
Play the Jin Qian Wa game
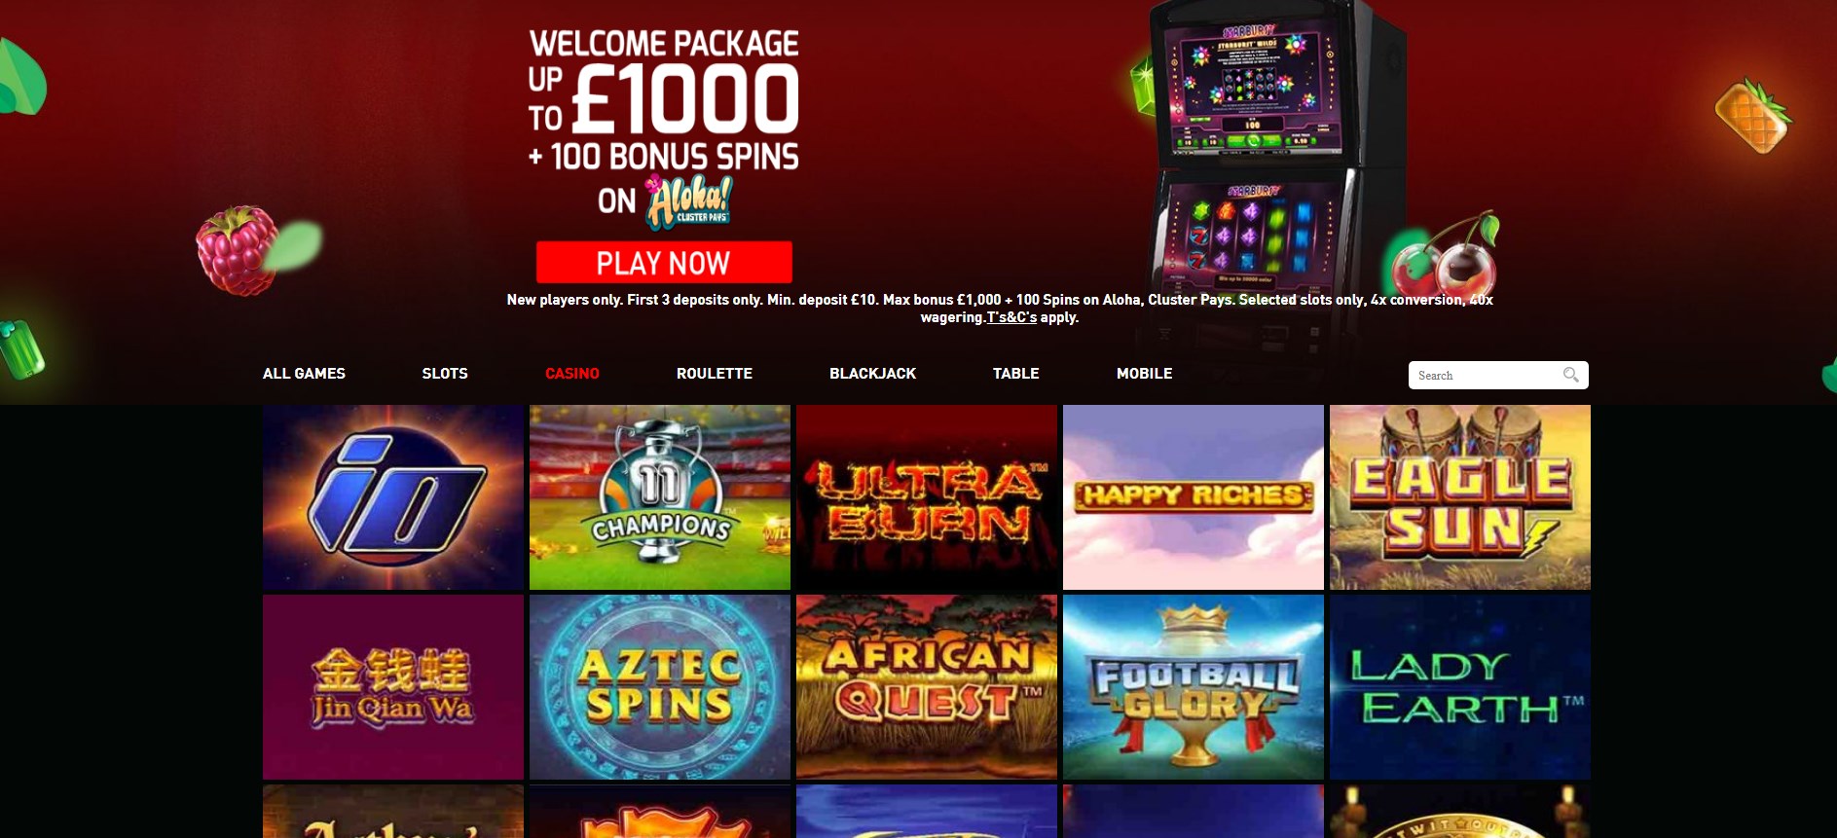393,687
